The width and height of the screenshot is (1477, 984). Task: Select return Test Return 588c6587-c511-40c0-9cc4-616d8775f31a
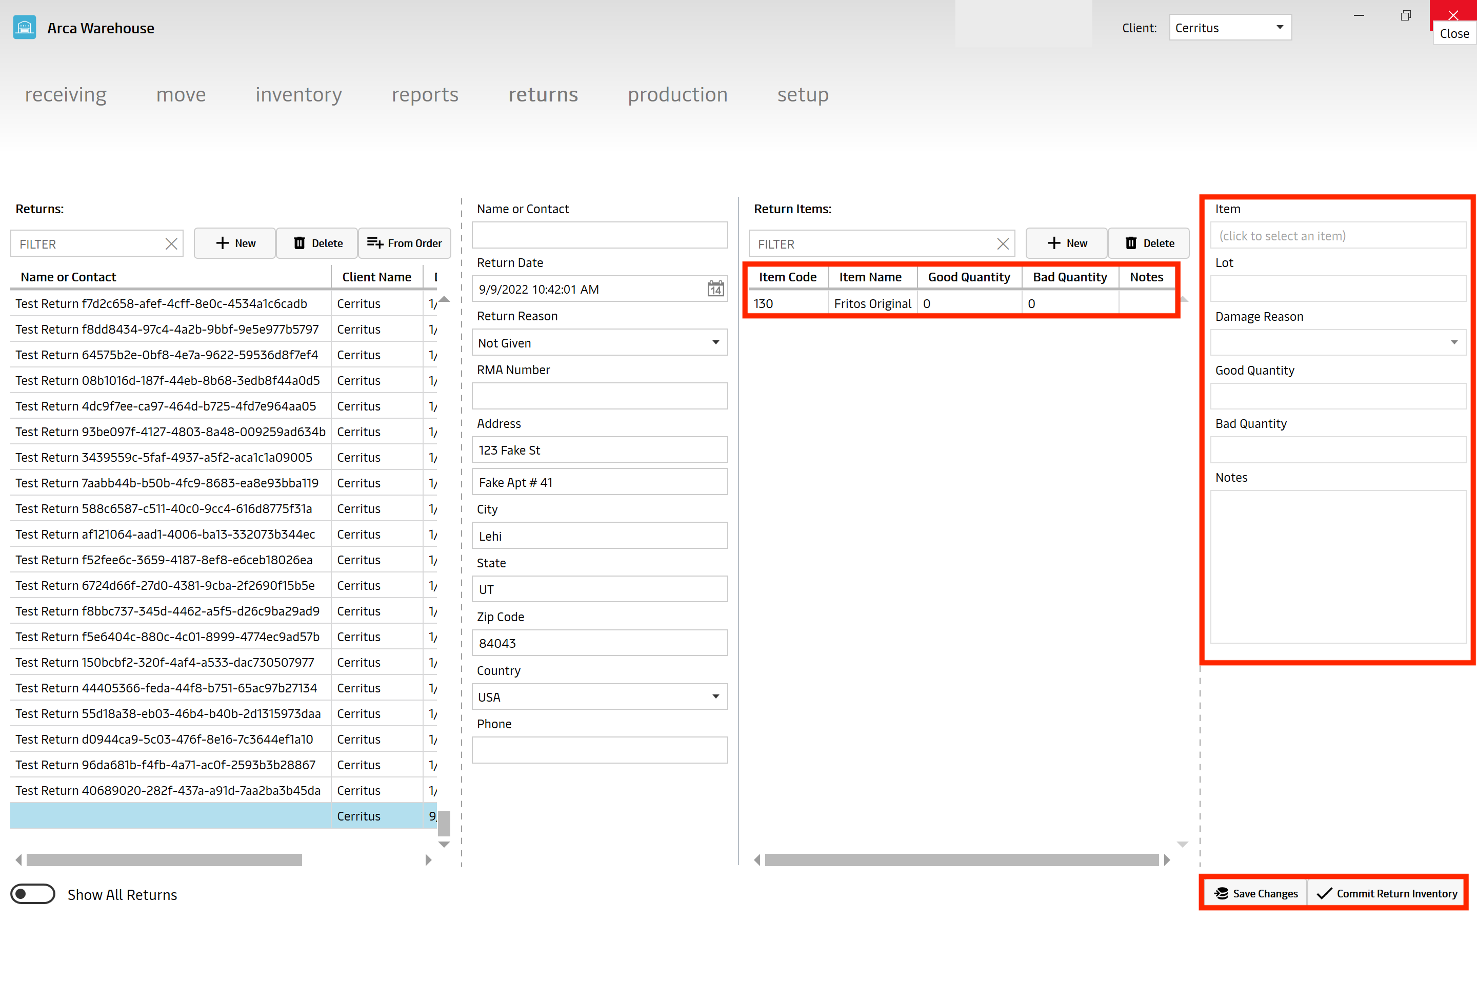pos(224,508)
